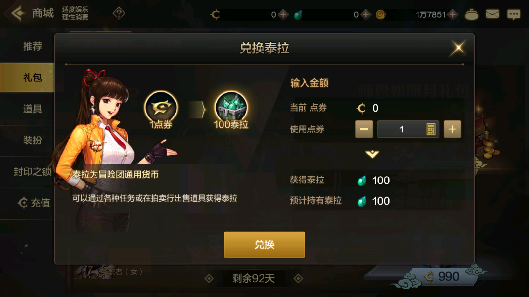Click the 990 coupon price button

point(442,276)
